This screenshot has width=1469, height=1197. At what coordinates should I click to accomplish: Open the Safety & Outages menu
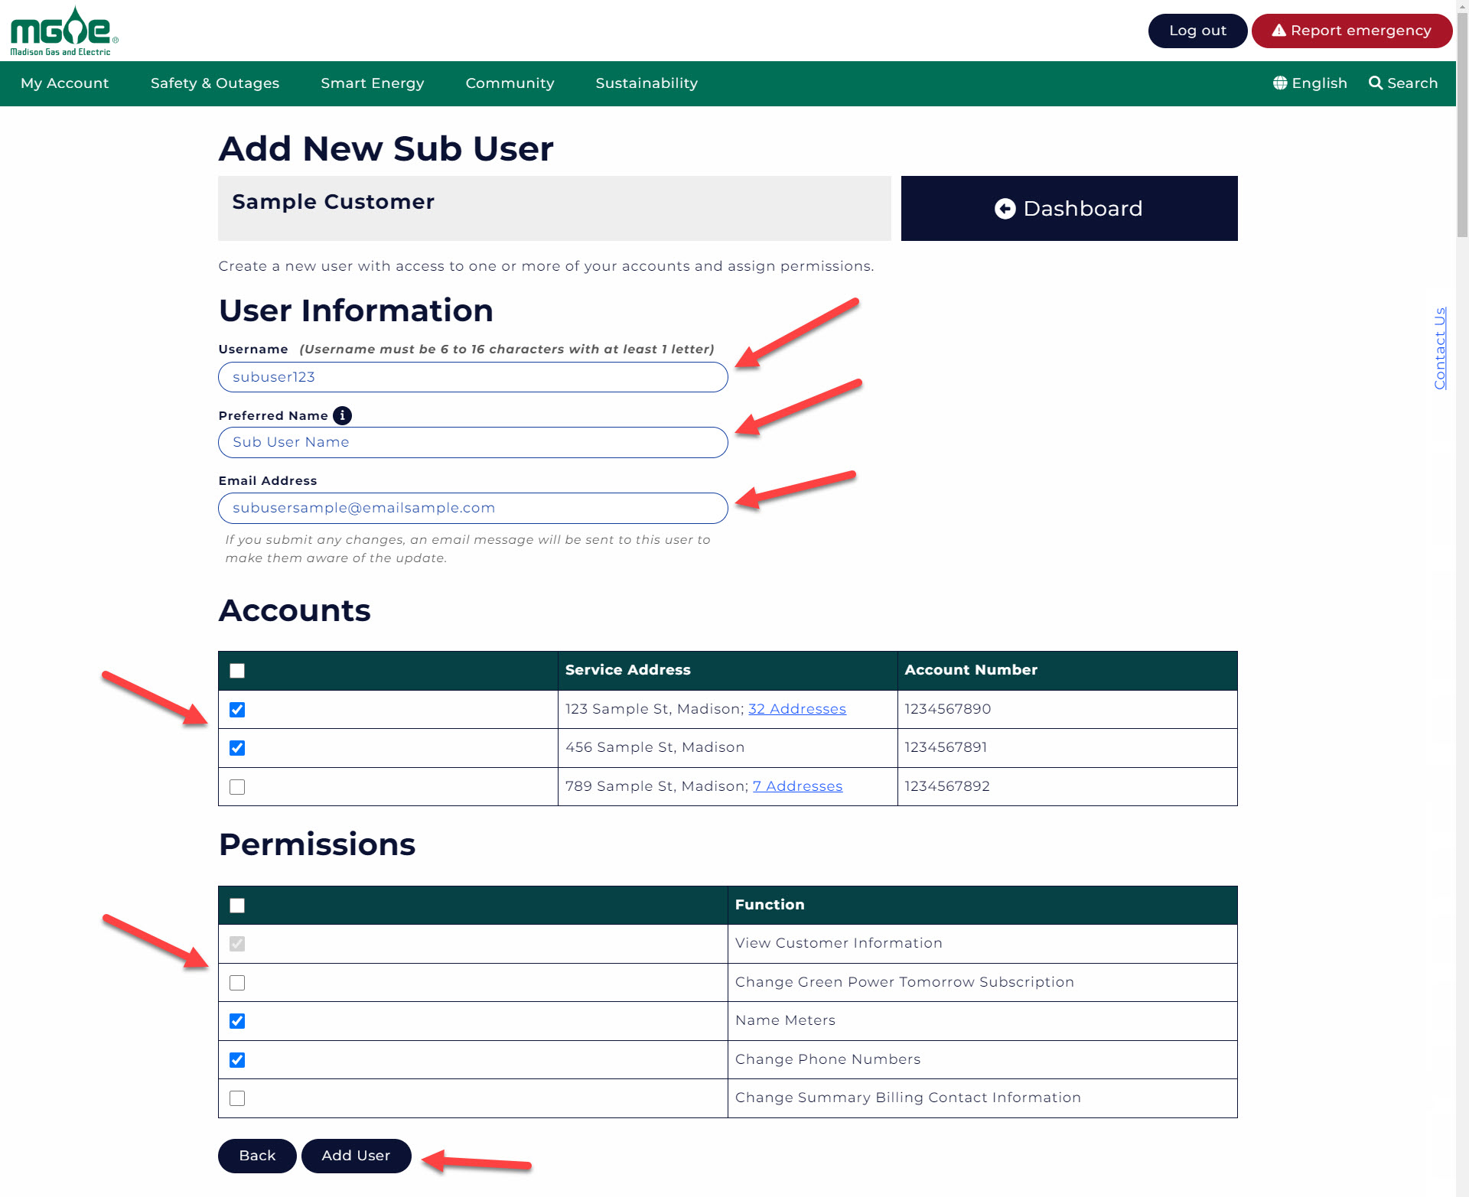point(215,83)
